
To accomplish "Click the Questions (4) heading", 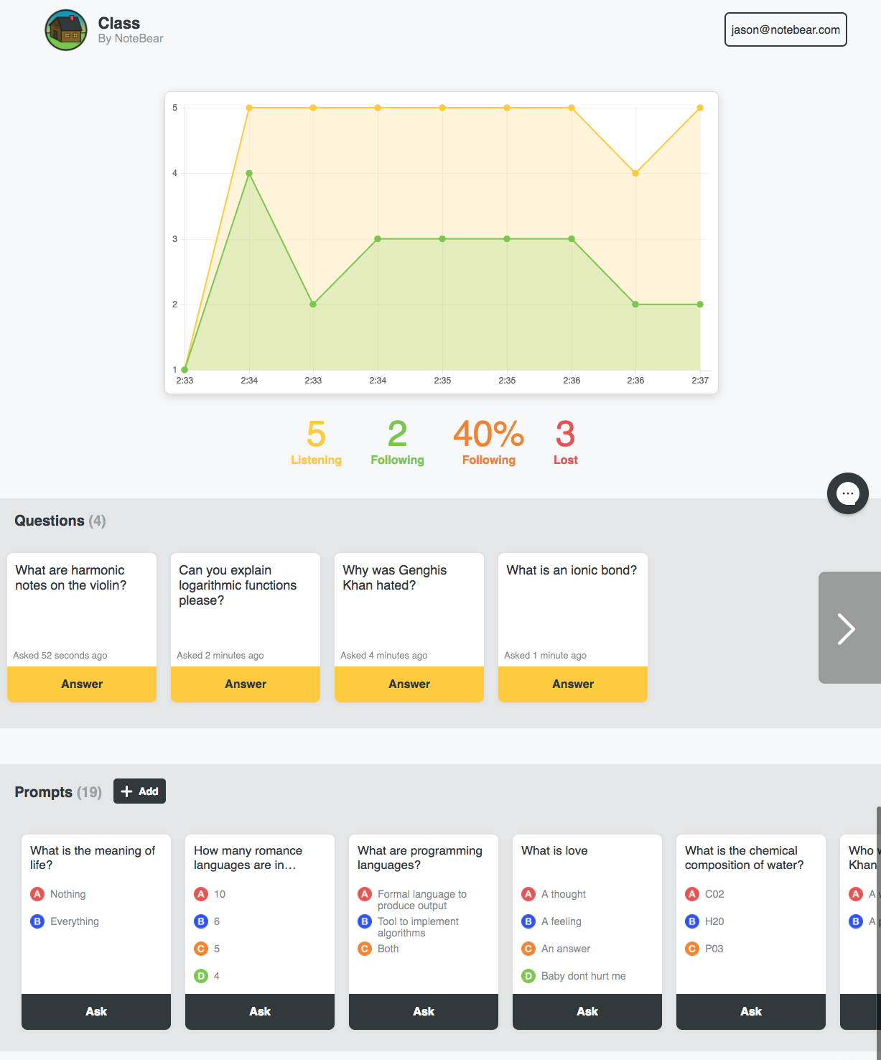I will click(x=60, y=521).
